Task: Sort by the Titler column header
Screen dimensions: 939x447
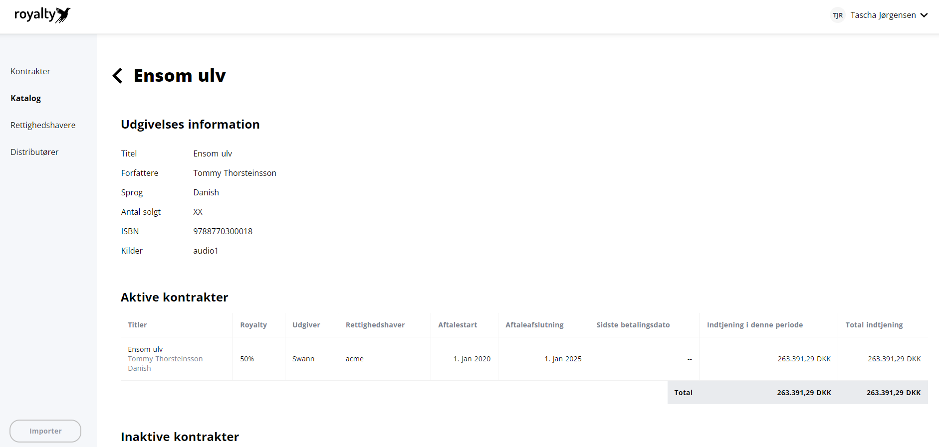Action: pyautogui.click(x=137, y=325)
